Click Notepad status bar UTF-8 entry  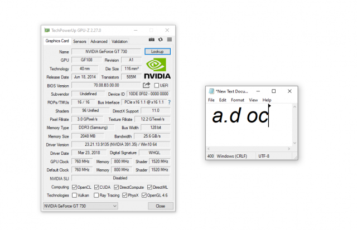[264, 156]
